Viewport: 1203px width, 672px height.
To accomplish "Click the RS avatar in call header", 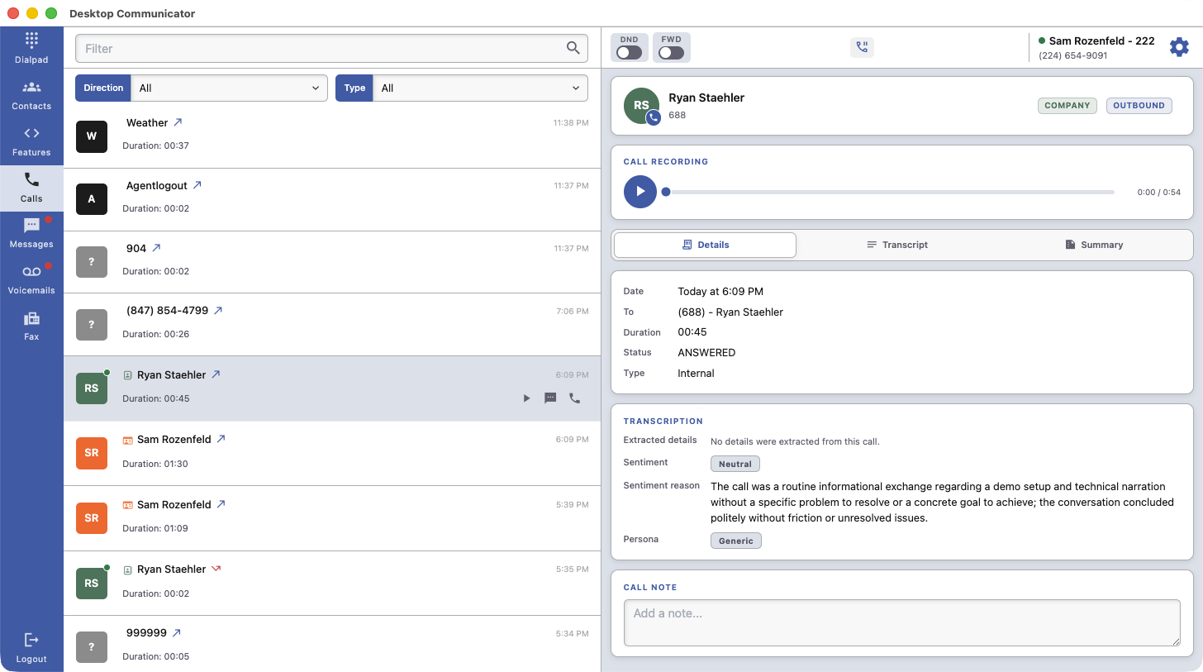I will [641, 106].
